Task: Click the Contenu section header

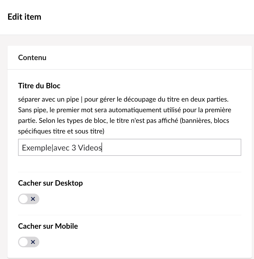Action: 32,58
